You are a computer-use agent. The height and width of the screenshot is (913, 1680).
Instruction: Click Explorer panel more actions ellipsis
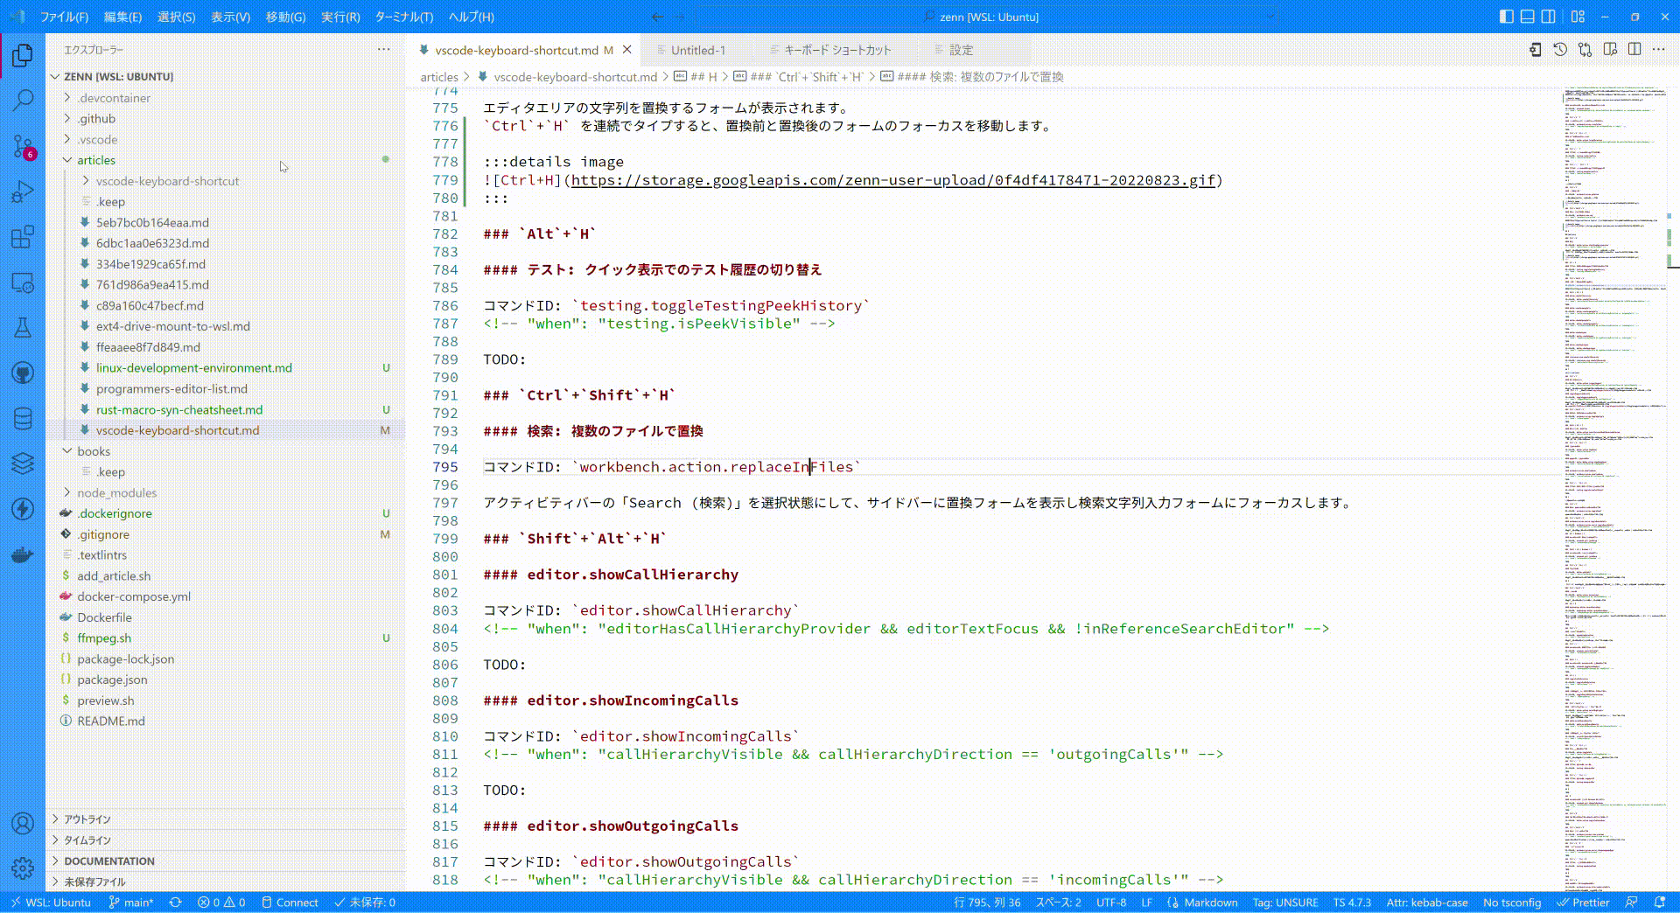[383, 50]
